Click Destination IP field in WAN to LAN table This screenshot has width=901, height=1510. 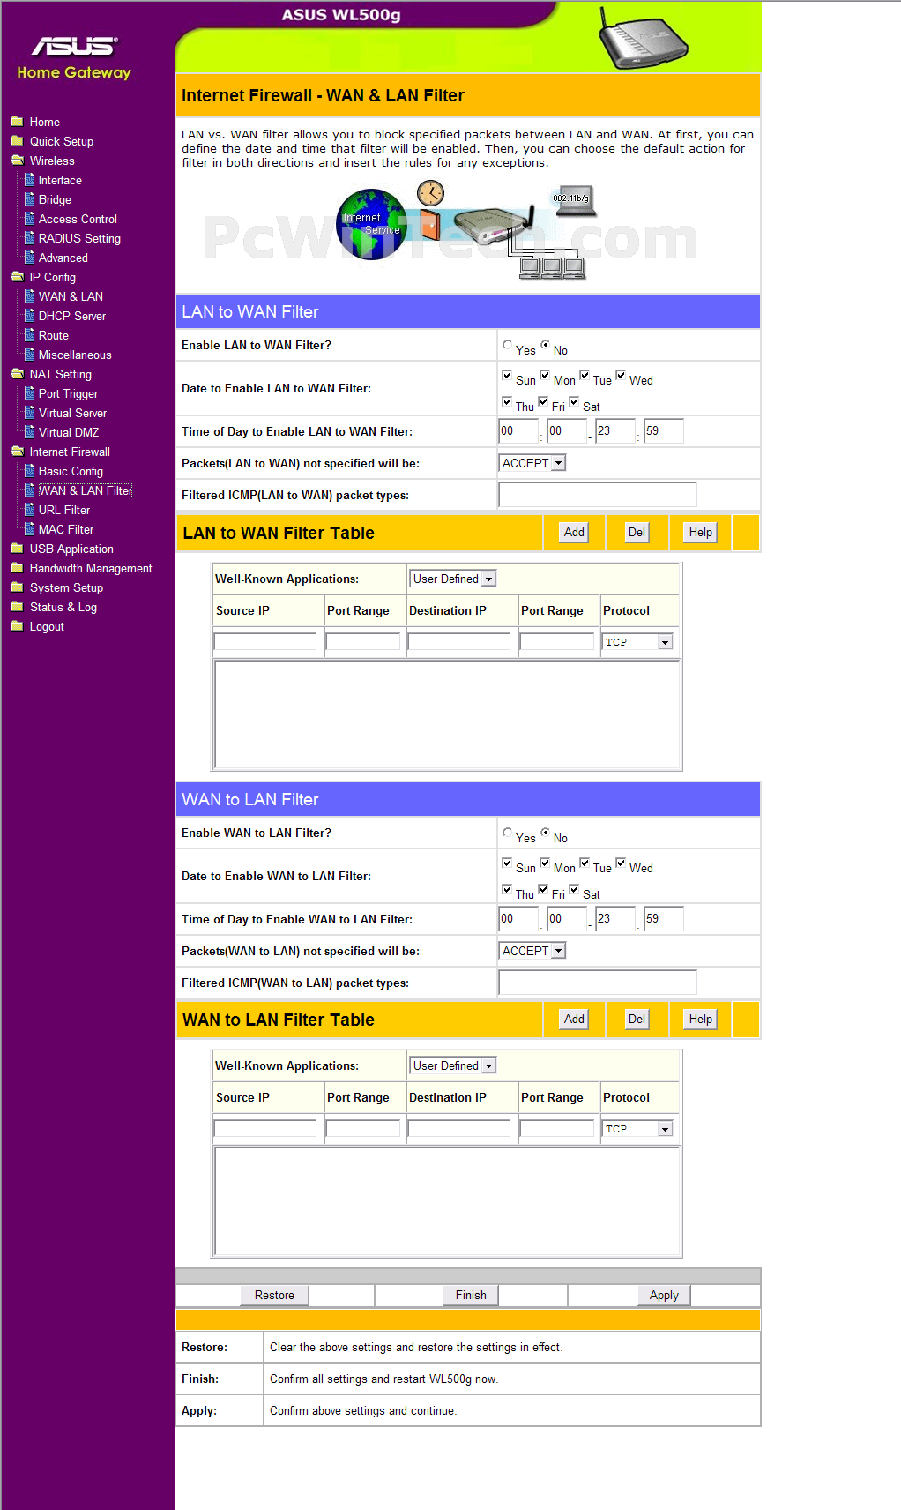tap(458, 1128)
